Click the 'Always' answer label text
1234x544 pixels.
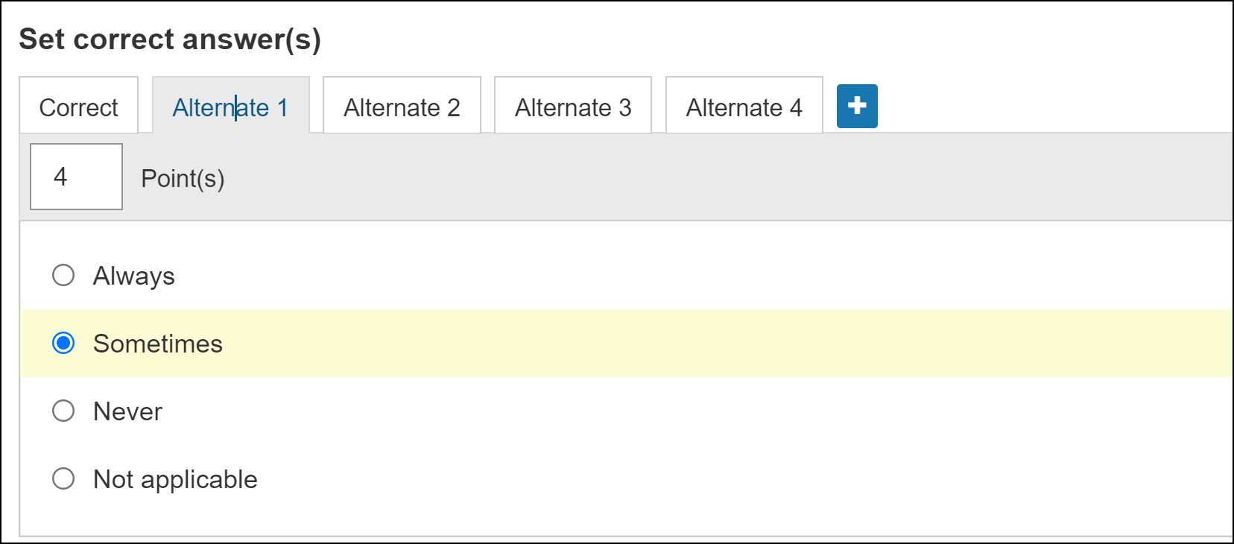point(134,276)
